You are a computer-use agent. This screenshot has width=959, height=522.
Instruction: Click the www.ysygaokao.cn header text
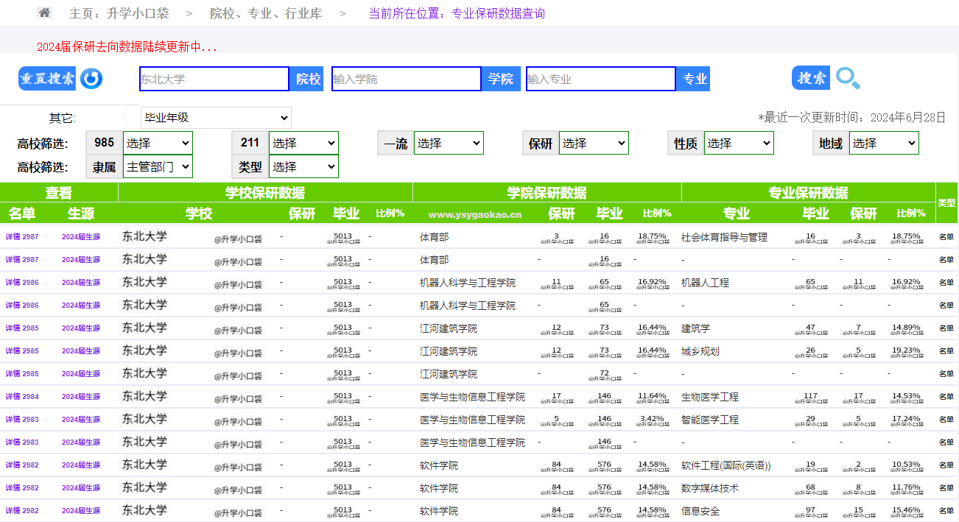pos(475,215)
